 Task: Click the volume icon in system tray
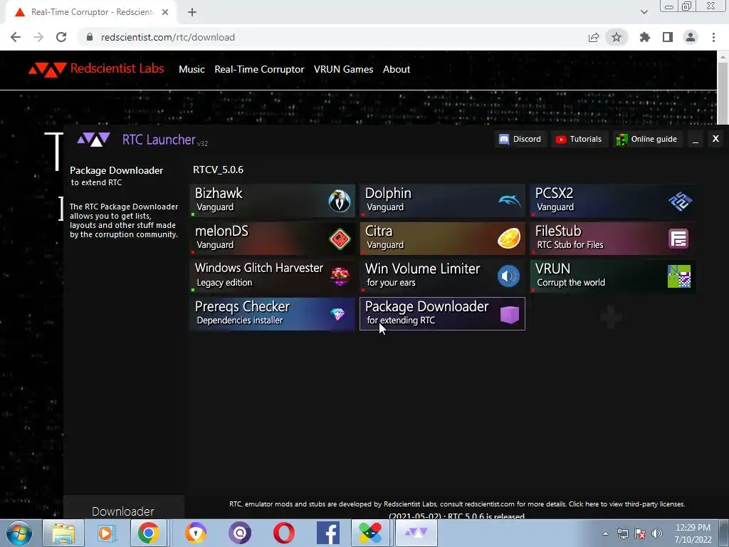(x=656, y=533)
